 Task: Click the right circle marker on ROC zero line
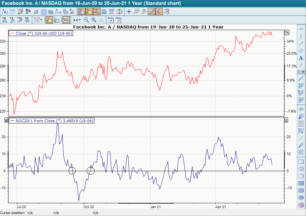[x=90, y=171]
